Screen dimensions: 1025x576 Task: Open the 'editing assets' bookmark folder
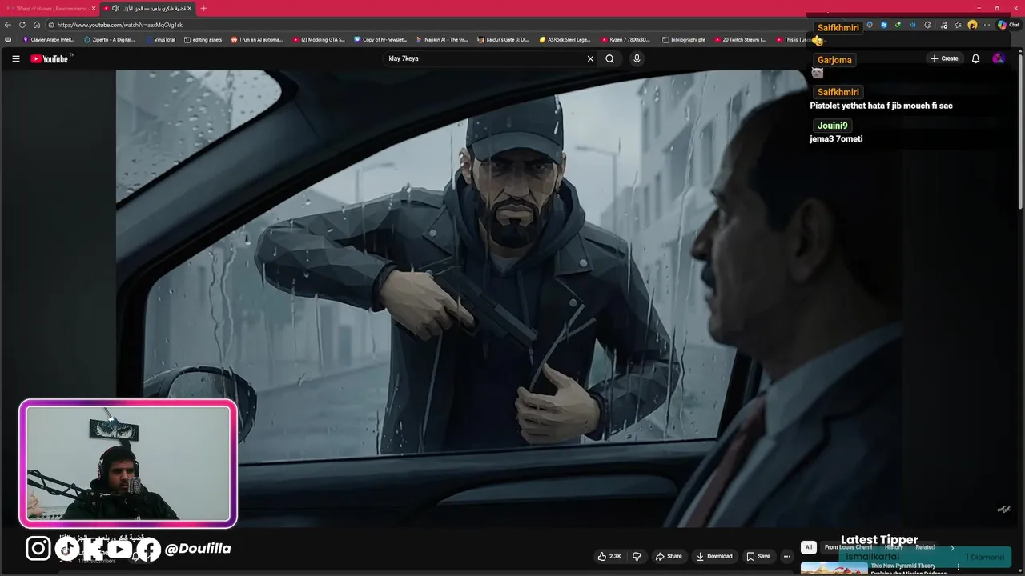pyautogui.click(x=203, y=39)
